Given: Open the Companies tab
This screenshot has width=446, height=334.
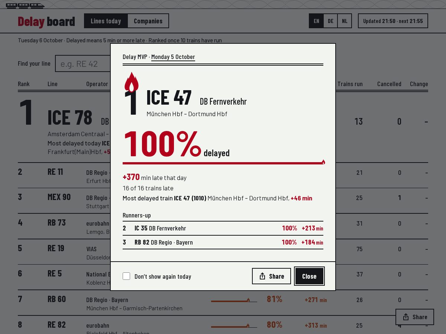Looking at the screenshot, I should (x=148, y=21).
